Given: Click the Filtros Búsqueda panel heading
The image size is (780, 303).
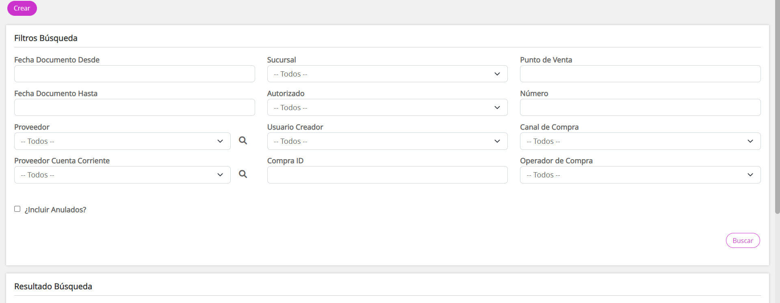Looking at the screenshot, I should pos(46,38).
